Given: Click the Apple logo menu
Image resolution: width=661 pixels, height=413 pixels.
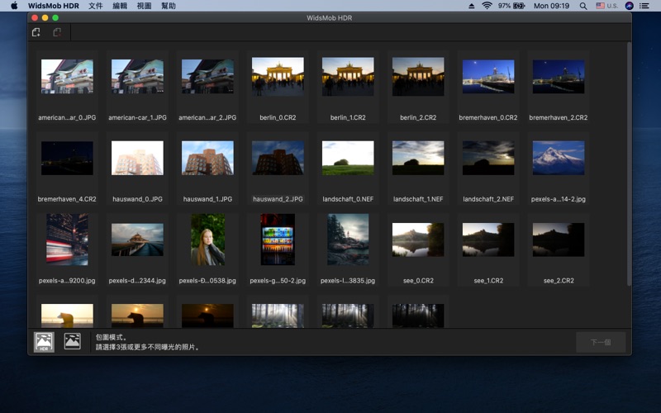Looking at the screenshot, I should pyautogui.click(x=13, y=6).
